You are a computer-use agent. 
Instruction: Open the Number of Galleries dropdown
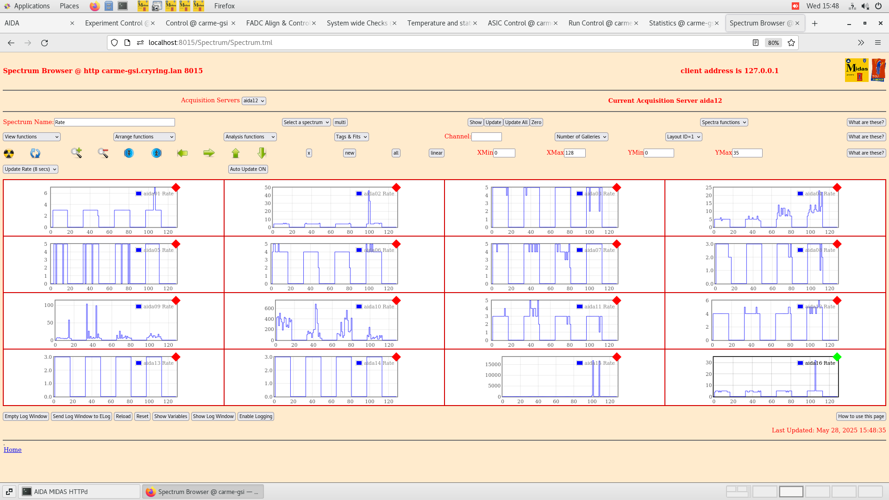[581, 137]
